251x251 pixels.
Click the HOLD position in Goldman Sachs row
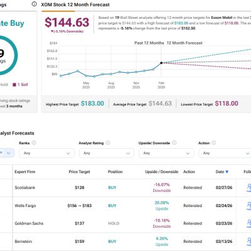click(x=114, y=223)
